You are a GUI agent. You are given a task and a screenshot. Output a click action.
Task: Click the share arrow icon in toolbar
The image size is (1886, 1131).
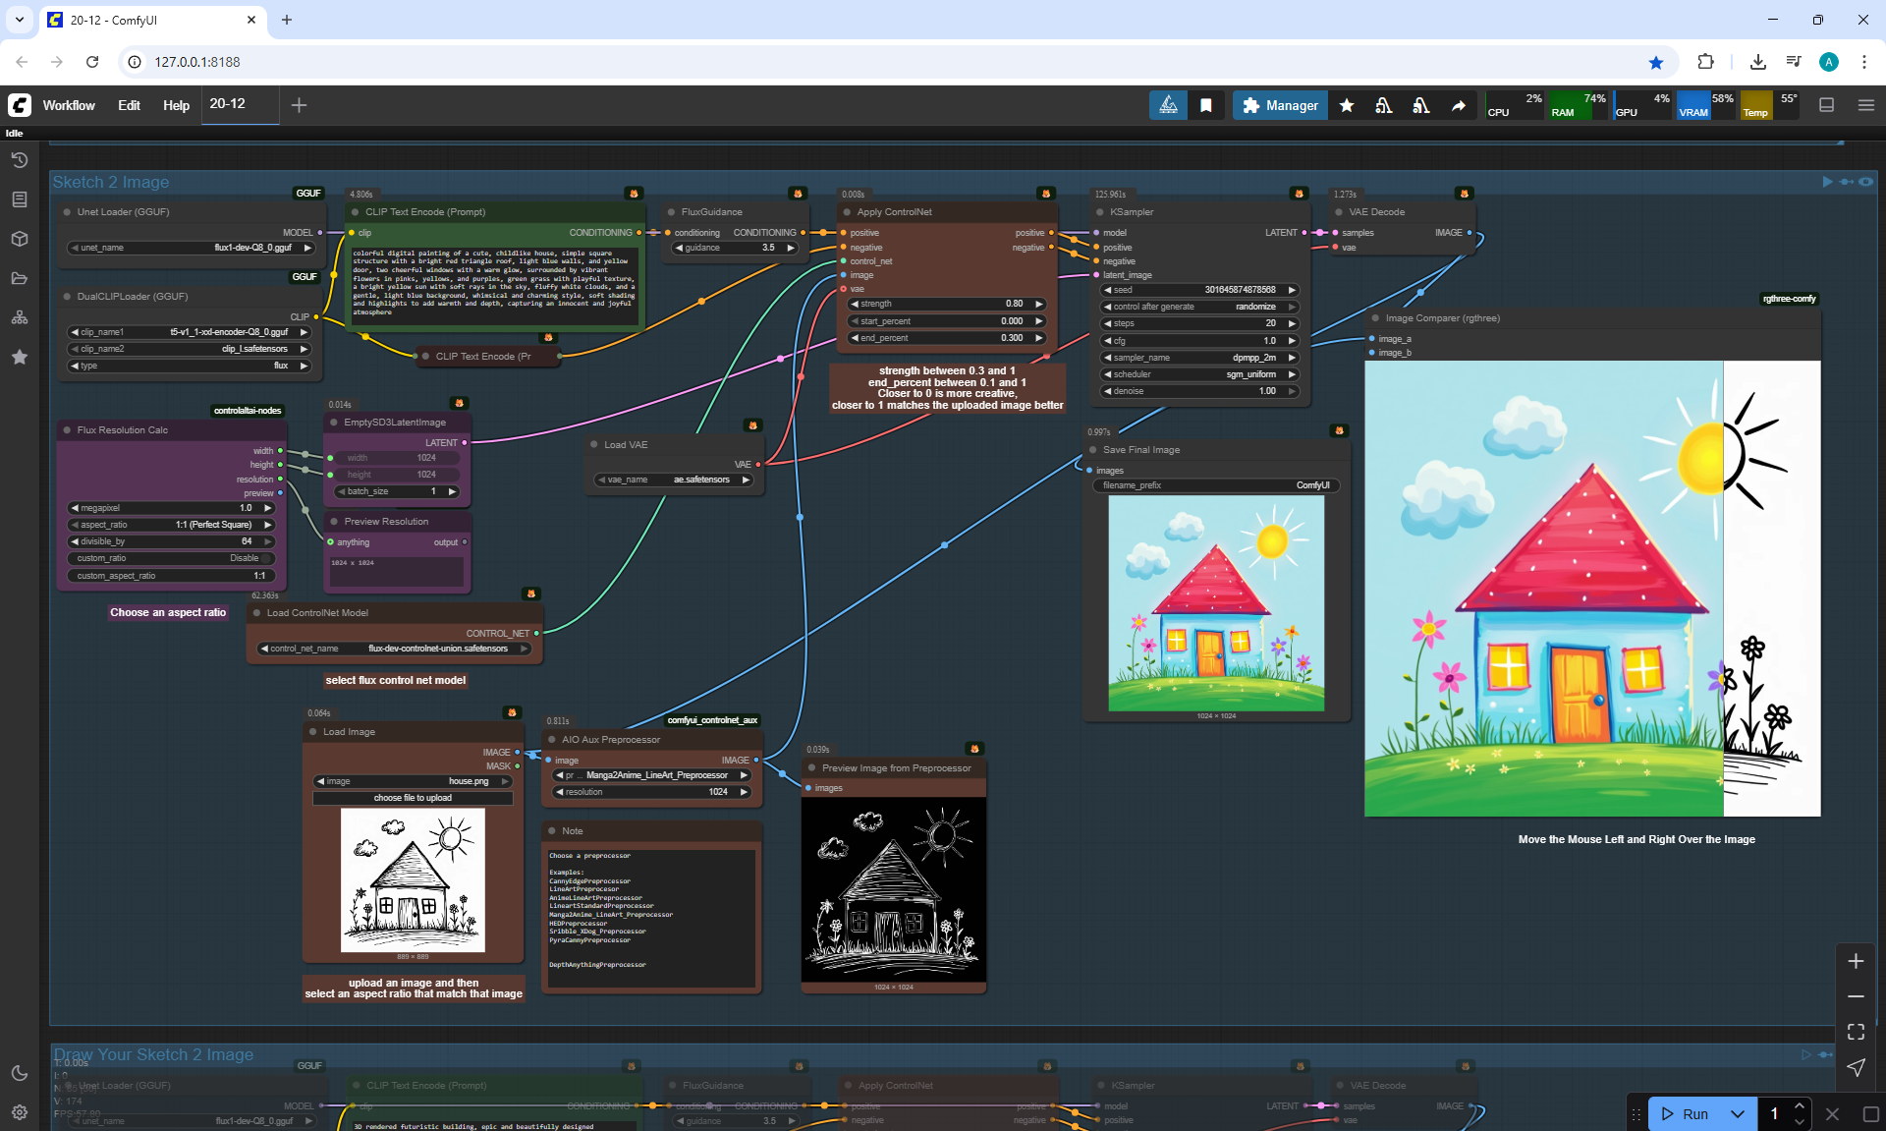1459,105
